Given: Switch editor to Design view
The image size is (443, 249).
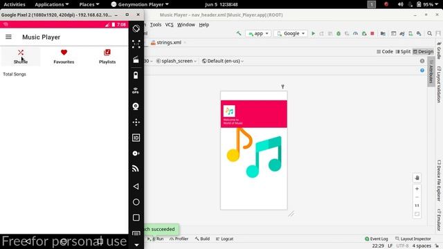Looking at the screenshot, I should pyautogui.click(x=423, y=51).
